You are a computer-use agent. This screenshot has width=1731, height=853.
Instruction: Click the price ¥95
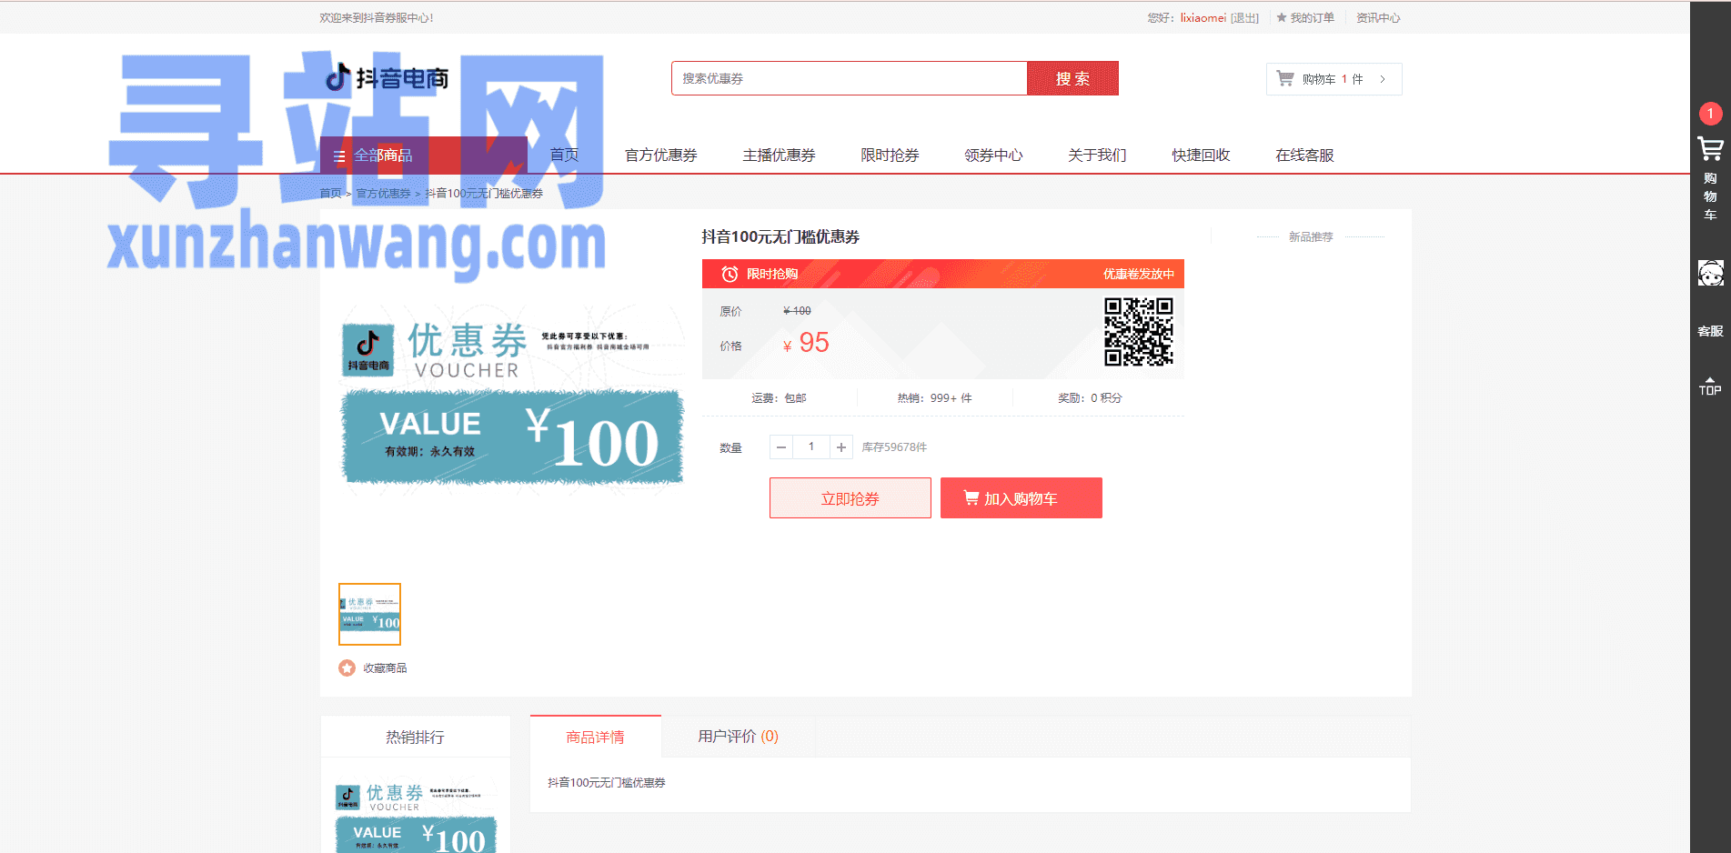click(807, 343)
